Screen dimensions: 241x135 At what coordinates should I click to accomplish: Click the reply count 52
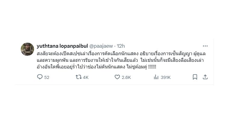(47, 77)
